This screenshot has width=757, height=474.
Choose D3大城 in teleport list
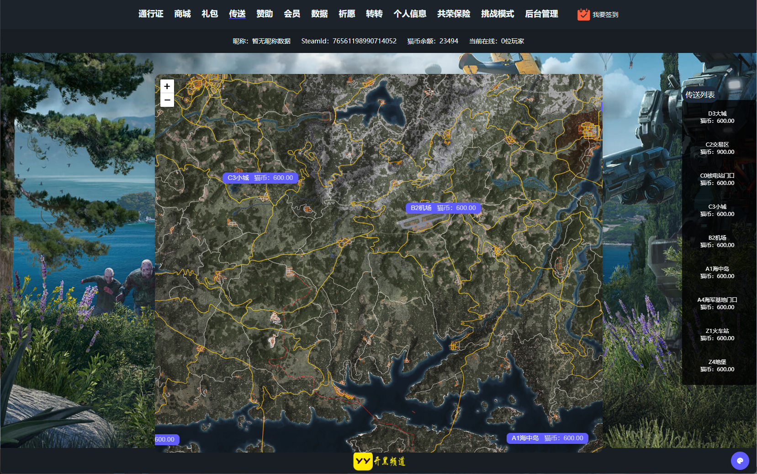[x=717, y=117]
